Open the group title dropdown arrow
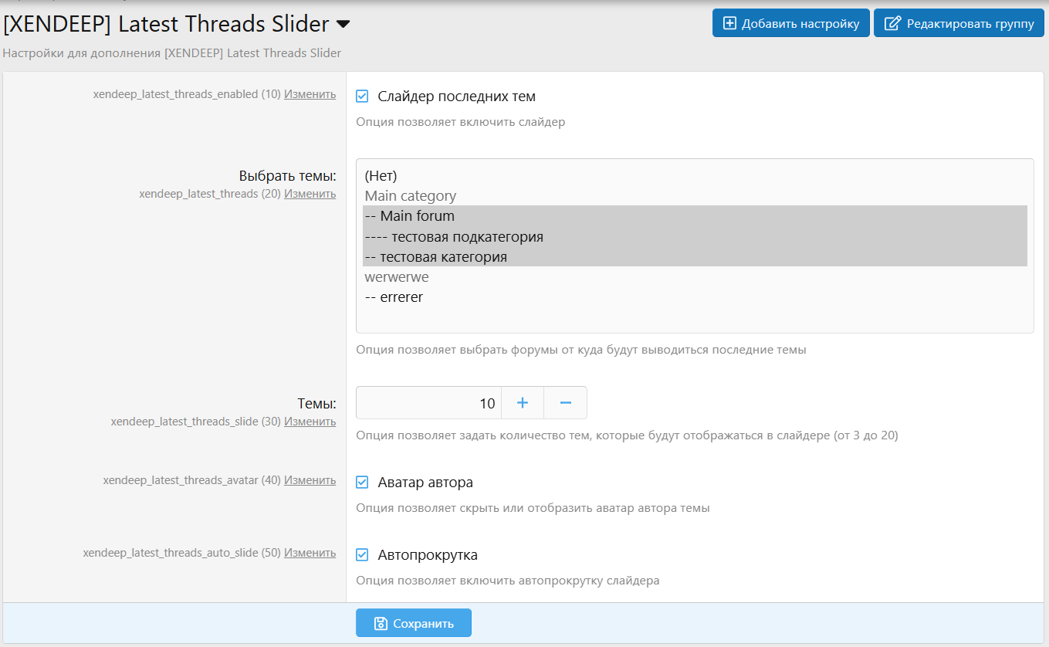 [343, 25]
